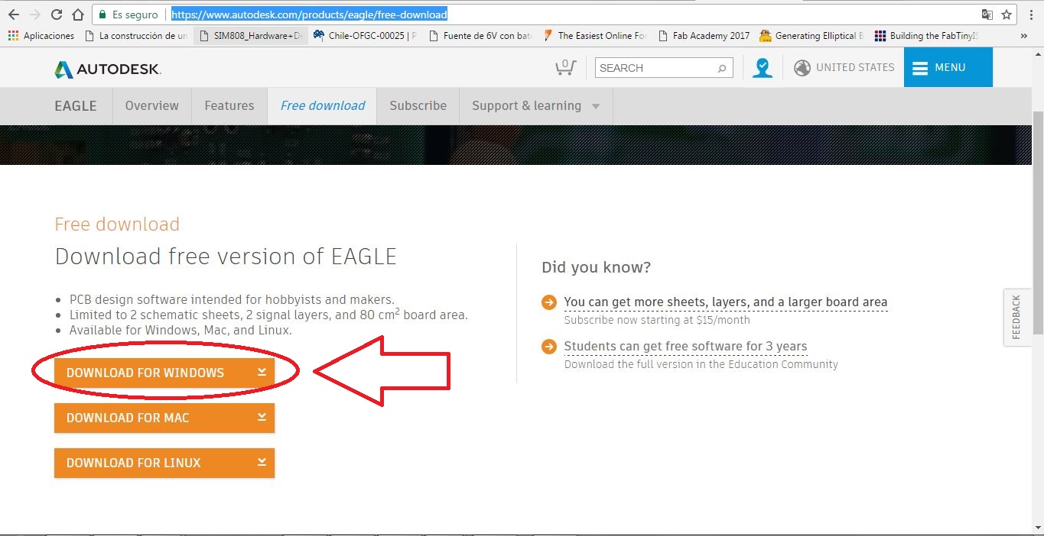Open the Aplicaciones apps shortcut
This screenshot has height=536, width=1044.
[x=41, y=36]
